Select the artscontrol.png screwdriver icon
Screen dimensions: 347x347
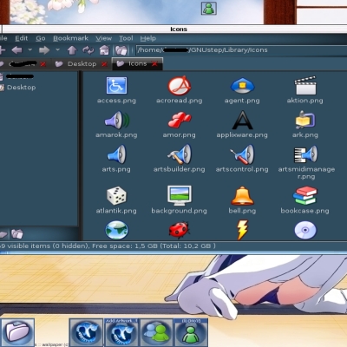point(242,154)
